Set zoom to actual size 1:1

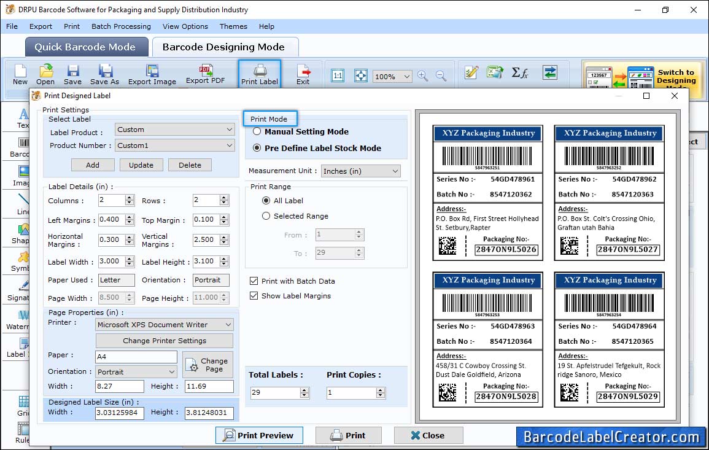pos(338,76)
